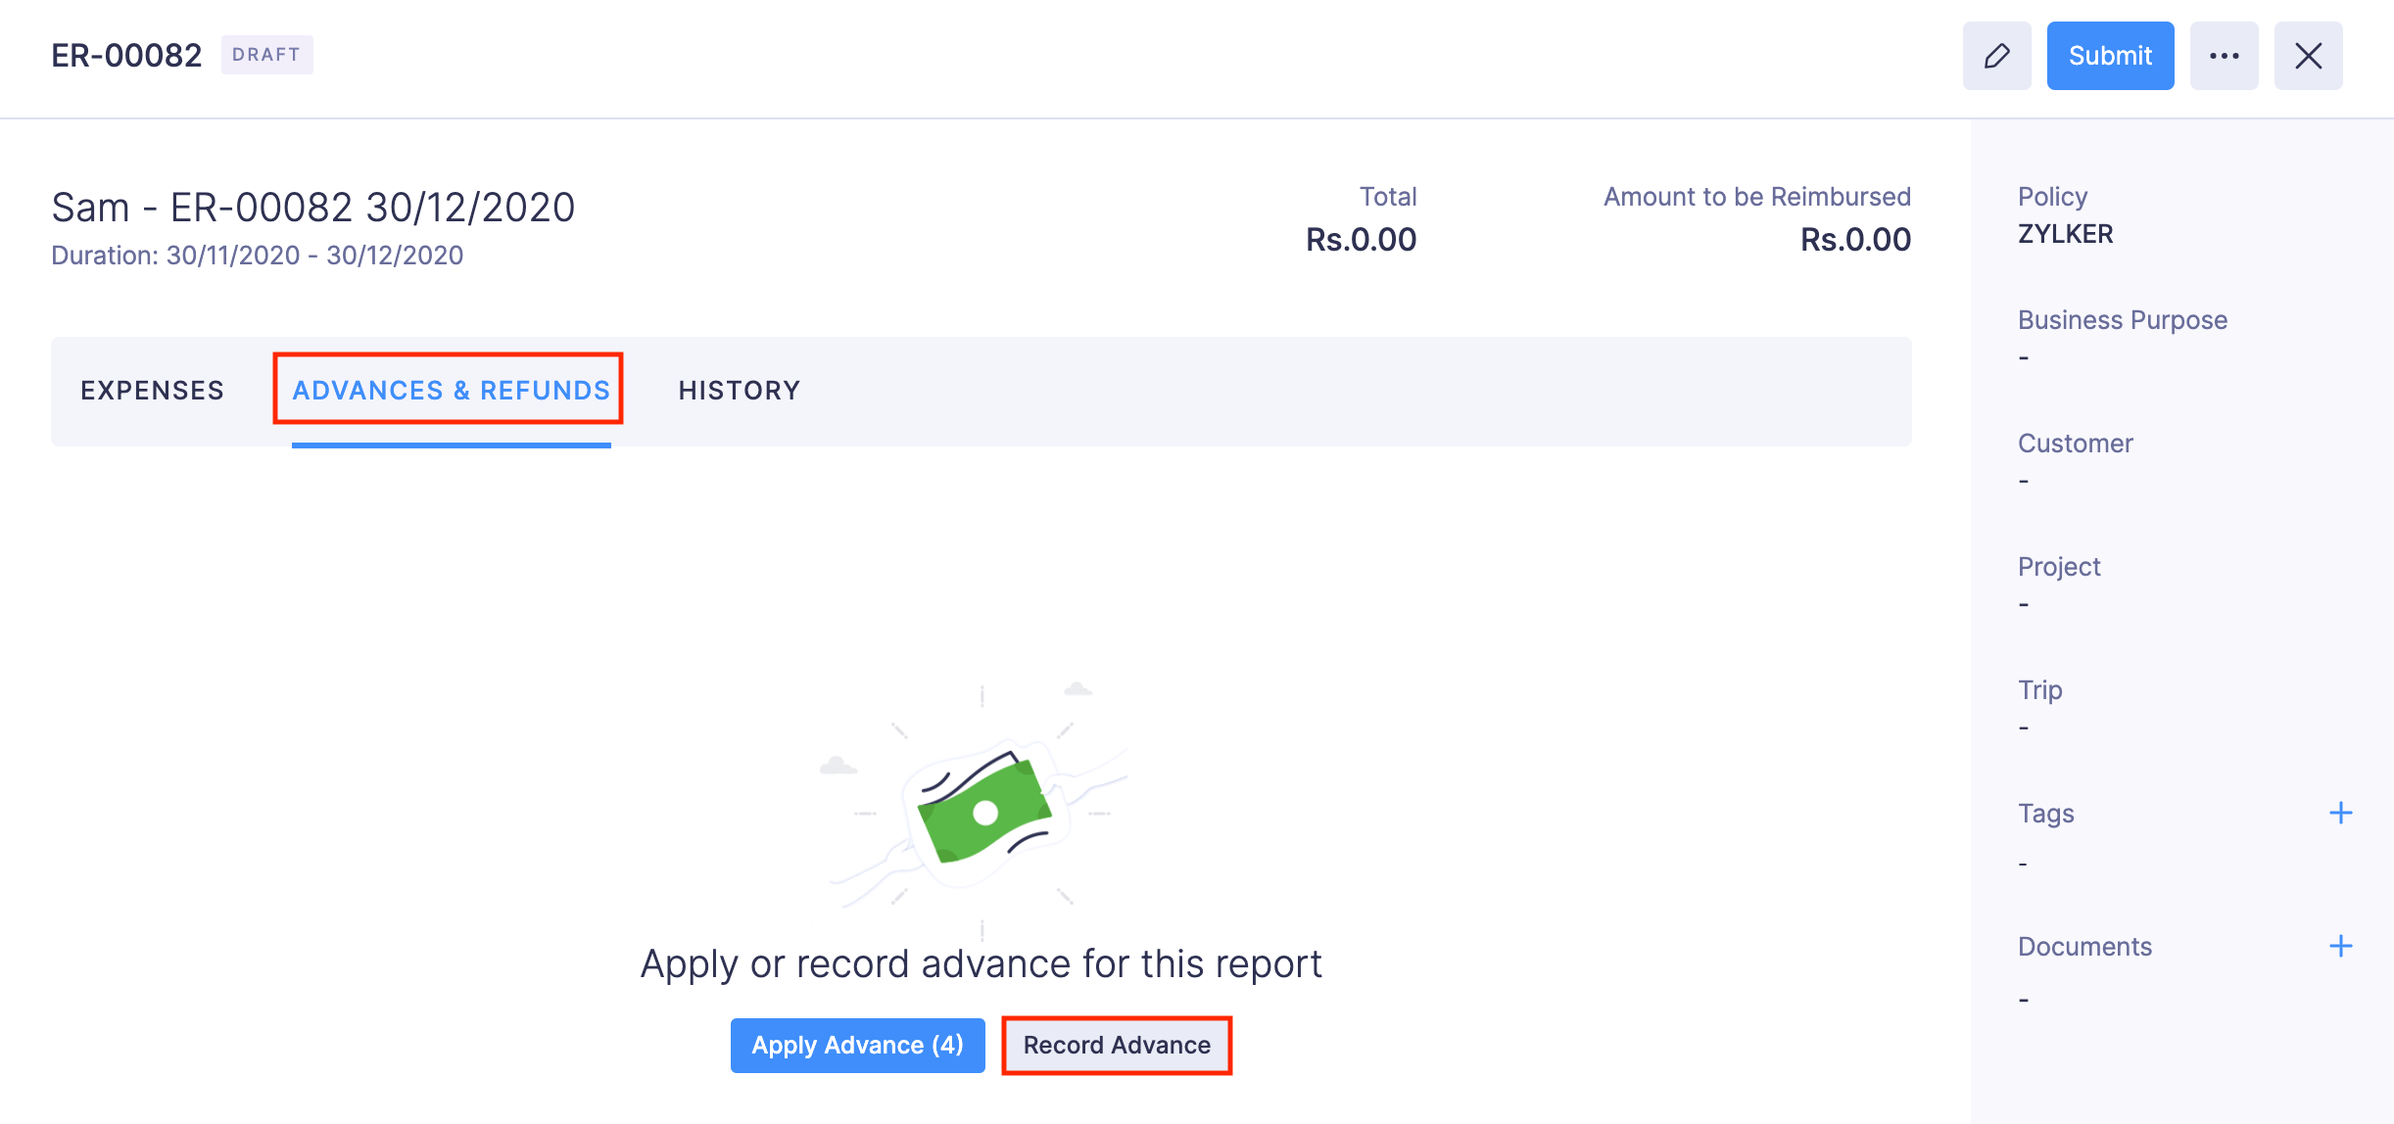Add a document with plus icon
The width and height of the screenshot is (2394, 1124).
click(x=2340, y=946)
